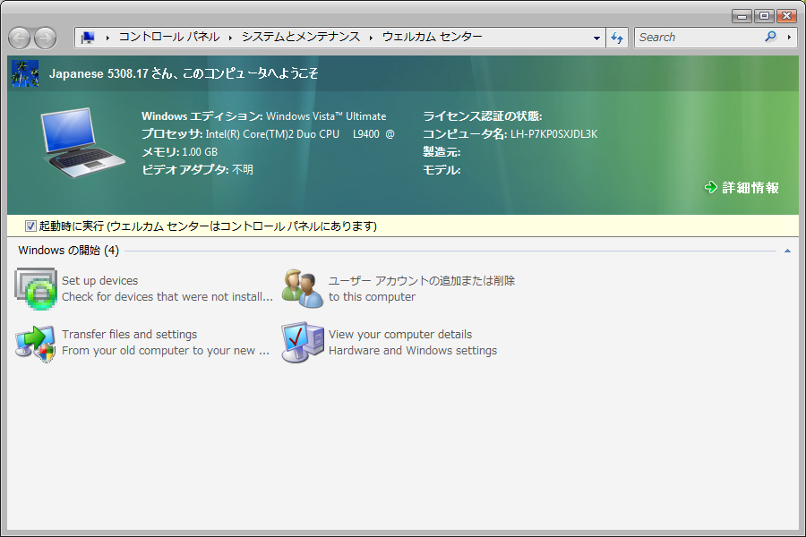Click the user account palm tree picture

pos(25,73)
